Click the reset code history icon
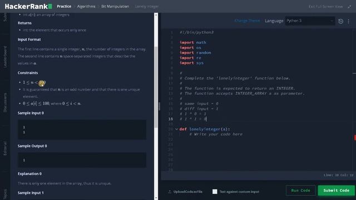Screen dimensions: 356x200 pos(340,21)
